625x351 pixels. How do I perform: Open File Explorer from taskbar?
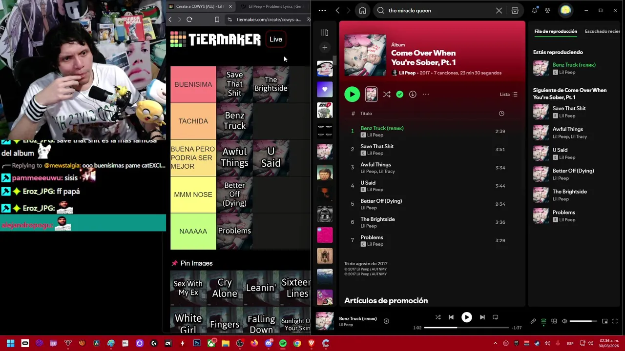point(226,343)
